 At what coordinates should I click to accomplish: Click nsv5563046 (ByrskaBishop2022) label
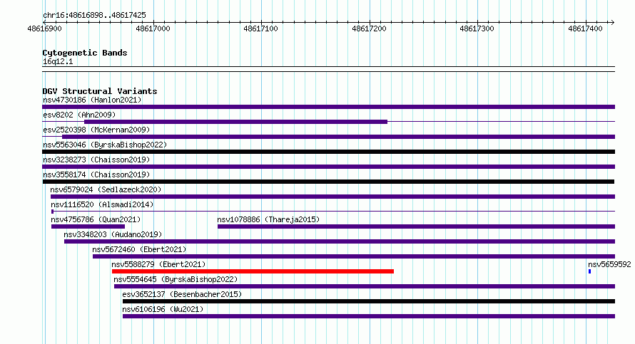[105, 145]
